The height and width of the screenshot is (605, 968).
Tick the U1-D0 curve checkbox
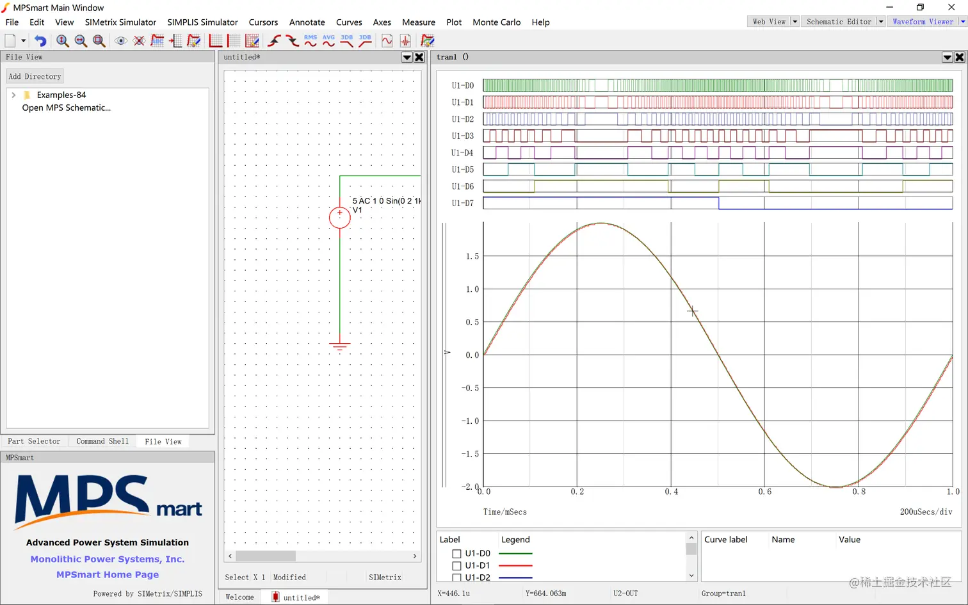[456, 554]
